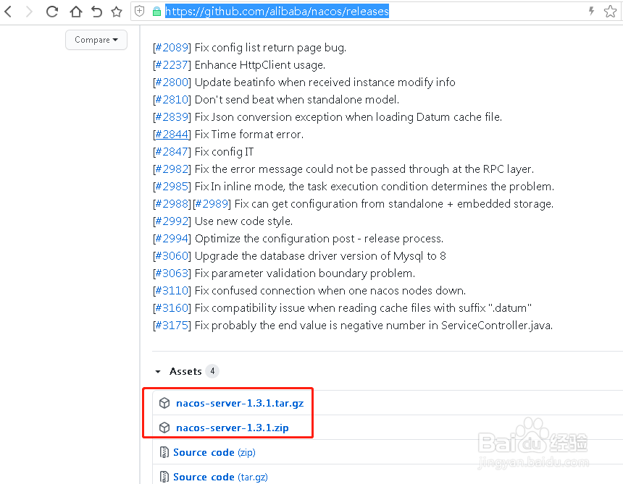The height and width of the screenshot is (484, 623).
Task: Click text 'Fix Time format error.'
Action: click(x=249, y=135)
